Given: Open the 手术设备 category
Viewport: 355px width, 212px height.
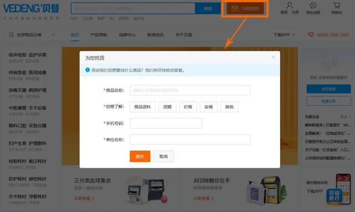Looking at the screenshot, I should pyautogui.click(x=37, y=108).
